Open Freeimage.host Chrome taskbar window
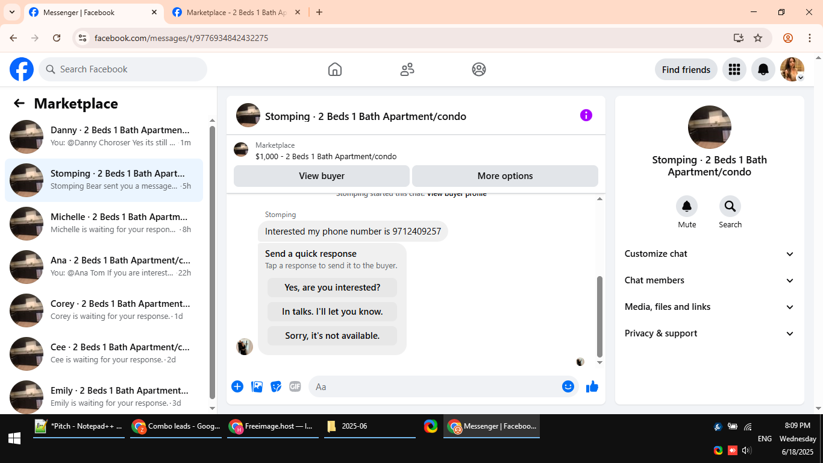The height and width of the screenshot is (463, 823). coord(273,426)
